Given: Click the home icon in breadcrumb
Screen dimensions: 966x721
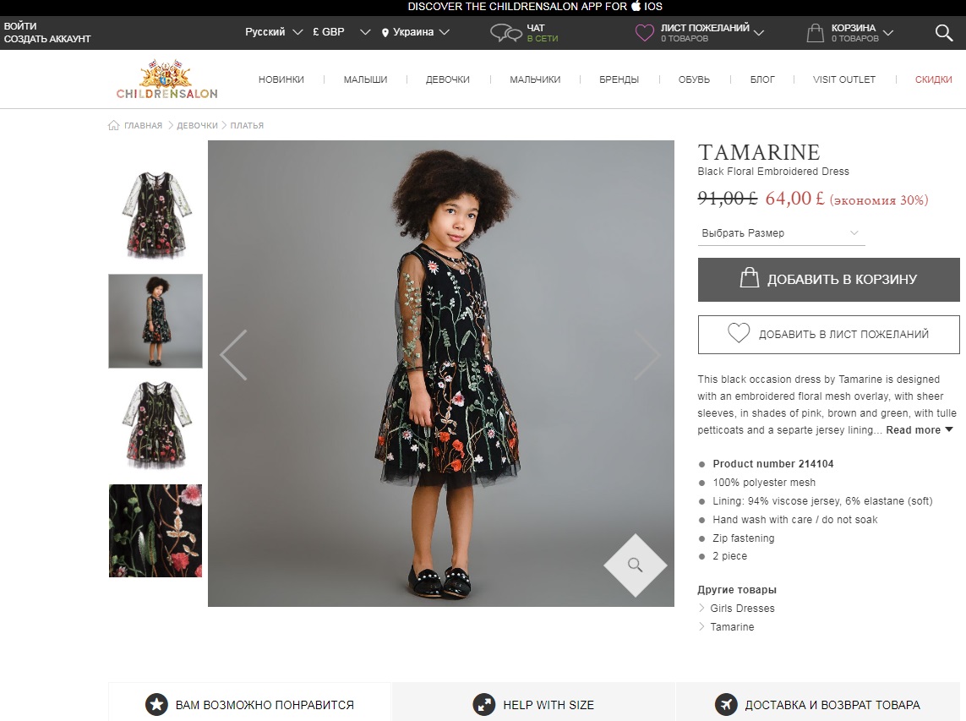Looking at the screenshot, I should coord(113,125).
